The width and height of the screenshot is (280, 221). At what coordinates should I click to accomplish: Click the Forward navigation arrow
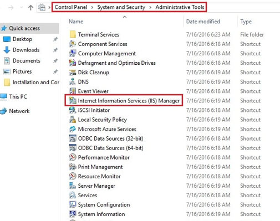pyautogui.click(x=11, y=8)
